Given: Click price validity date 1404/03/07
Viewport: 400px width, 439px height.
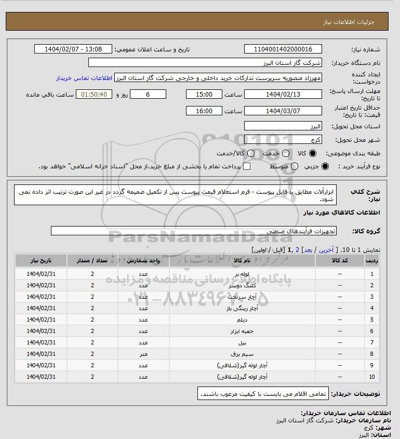Looking at the screenshot, I should pyautogui.click(x=283, y=111).
